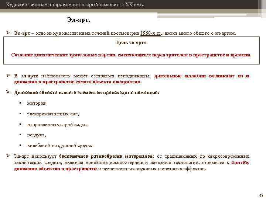Click the list item 'направленных струй воды,'
266x199 pixels.
pos(57,125)
